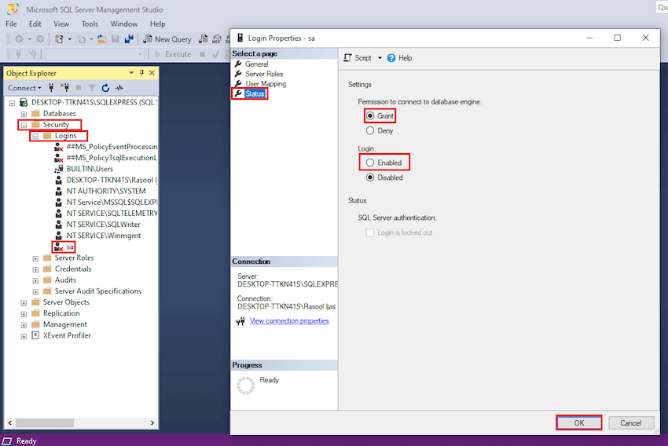Click the Object Explorer stop square icon
The image size is (668, 446).
(x=79, y=88)
